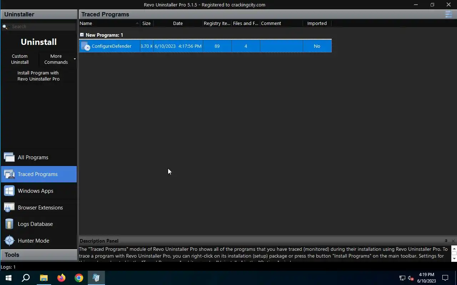
Task: Click Install Program with Revo Uninstaller Pro
Action: tap(39, 76)
